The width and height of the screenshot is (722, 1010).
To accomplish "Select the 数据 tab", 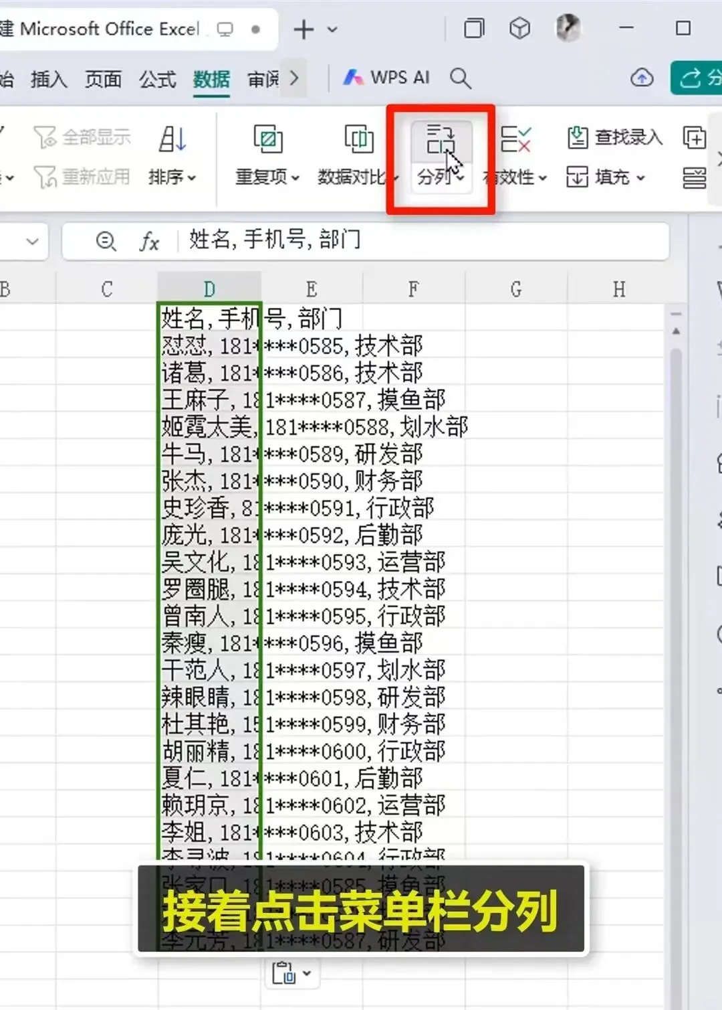I will pos(211,79).
